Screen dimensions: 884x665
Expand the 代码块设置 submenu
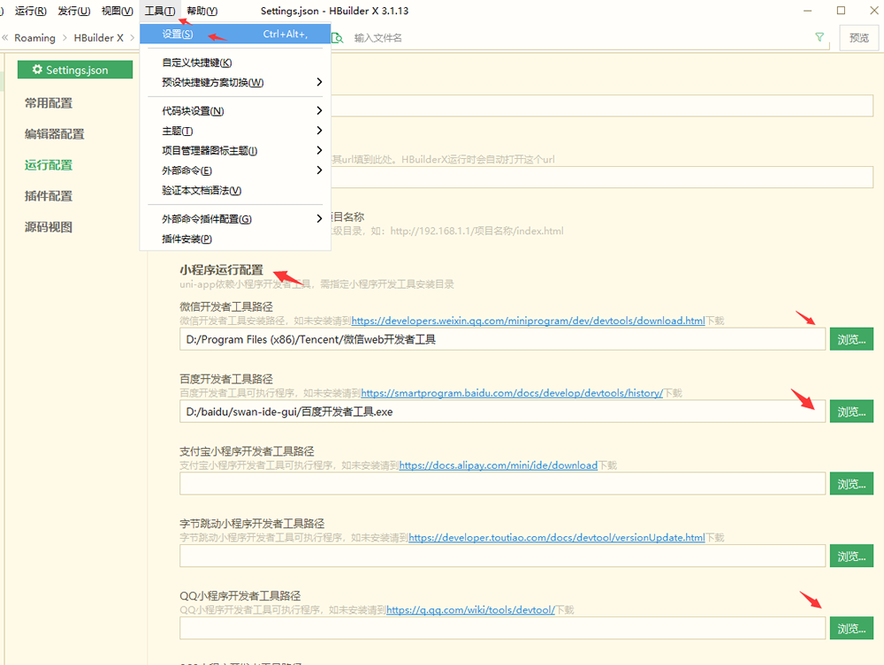tap(193, 111)
